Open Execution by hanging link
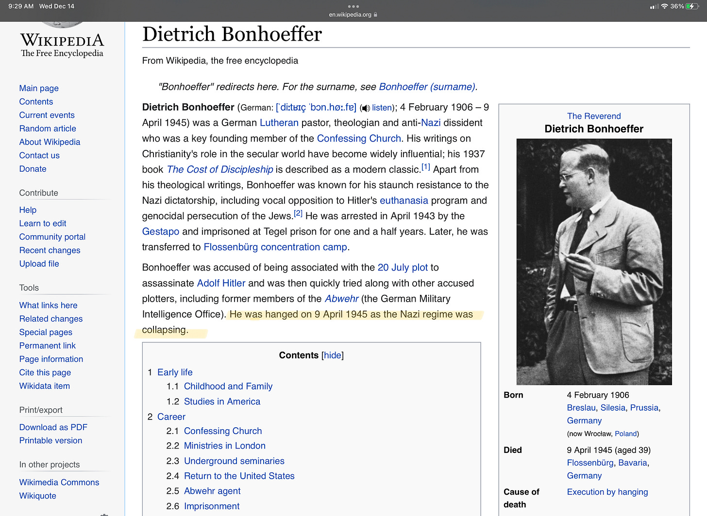707x516 pixels. pos(607,492)
